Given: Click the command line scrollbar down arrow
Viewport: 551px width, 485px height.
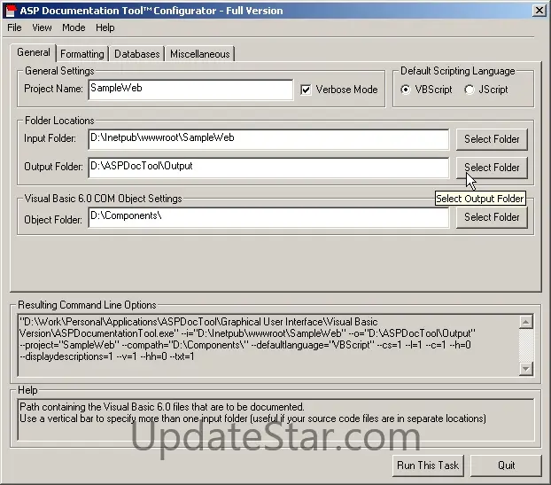Looking at the screenshot, I should point(525,369).
